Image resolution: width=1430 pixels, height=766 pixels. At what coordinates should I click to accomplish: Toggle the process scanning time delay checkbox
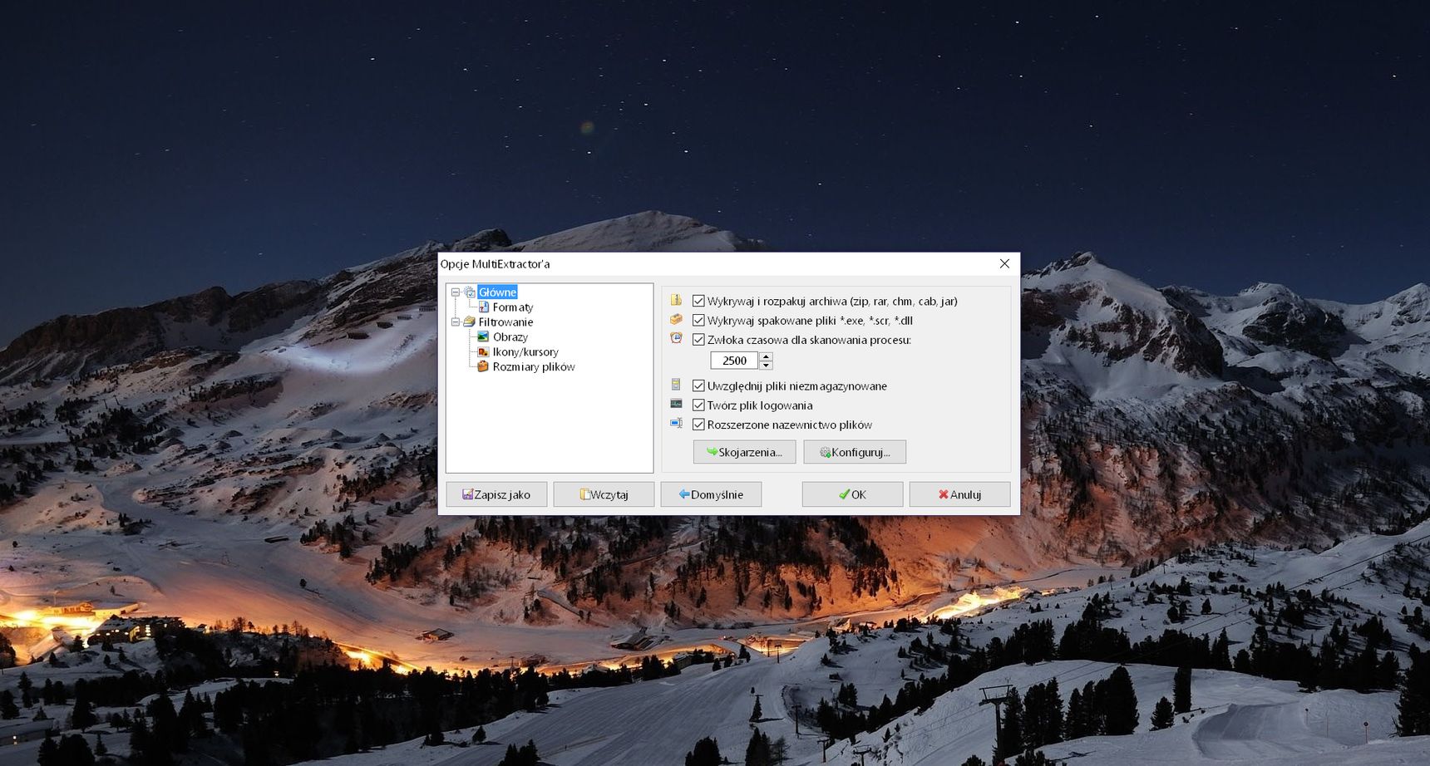pos(698,340)
